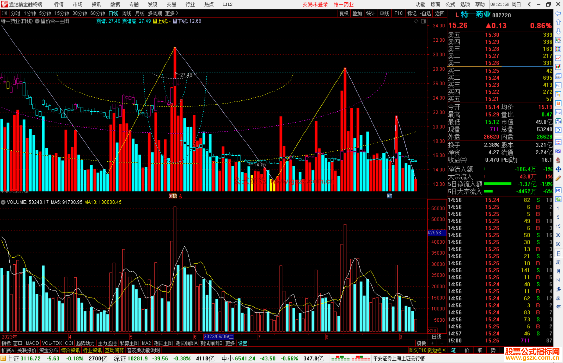Screen dimensions: 563x363
Task: Open the F10 info sidebar icon
Action: [x=558, y=86]
